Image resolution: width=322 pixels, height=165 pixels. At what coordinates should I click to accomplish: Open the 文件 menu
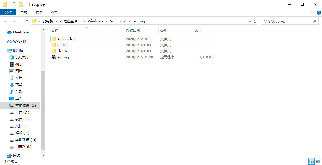[8, 12]
